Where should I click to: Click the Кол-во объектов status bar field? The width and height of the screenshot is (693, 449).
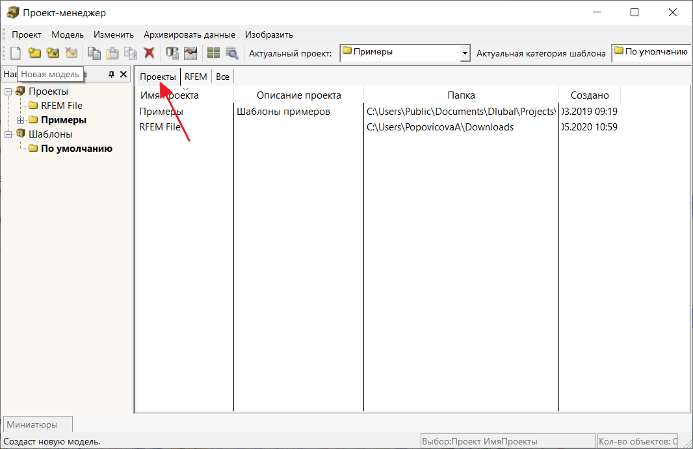point(637,441)
